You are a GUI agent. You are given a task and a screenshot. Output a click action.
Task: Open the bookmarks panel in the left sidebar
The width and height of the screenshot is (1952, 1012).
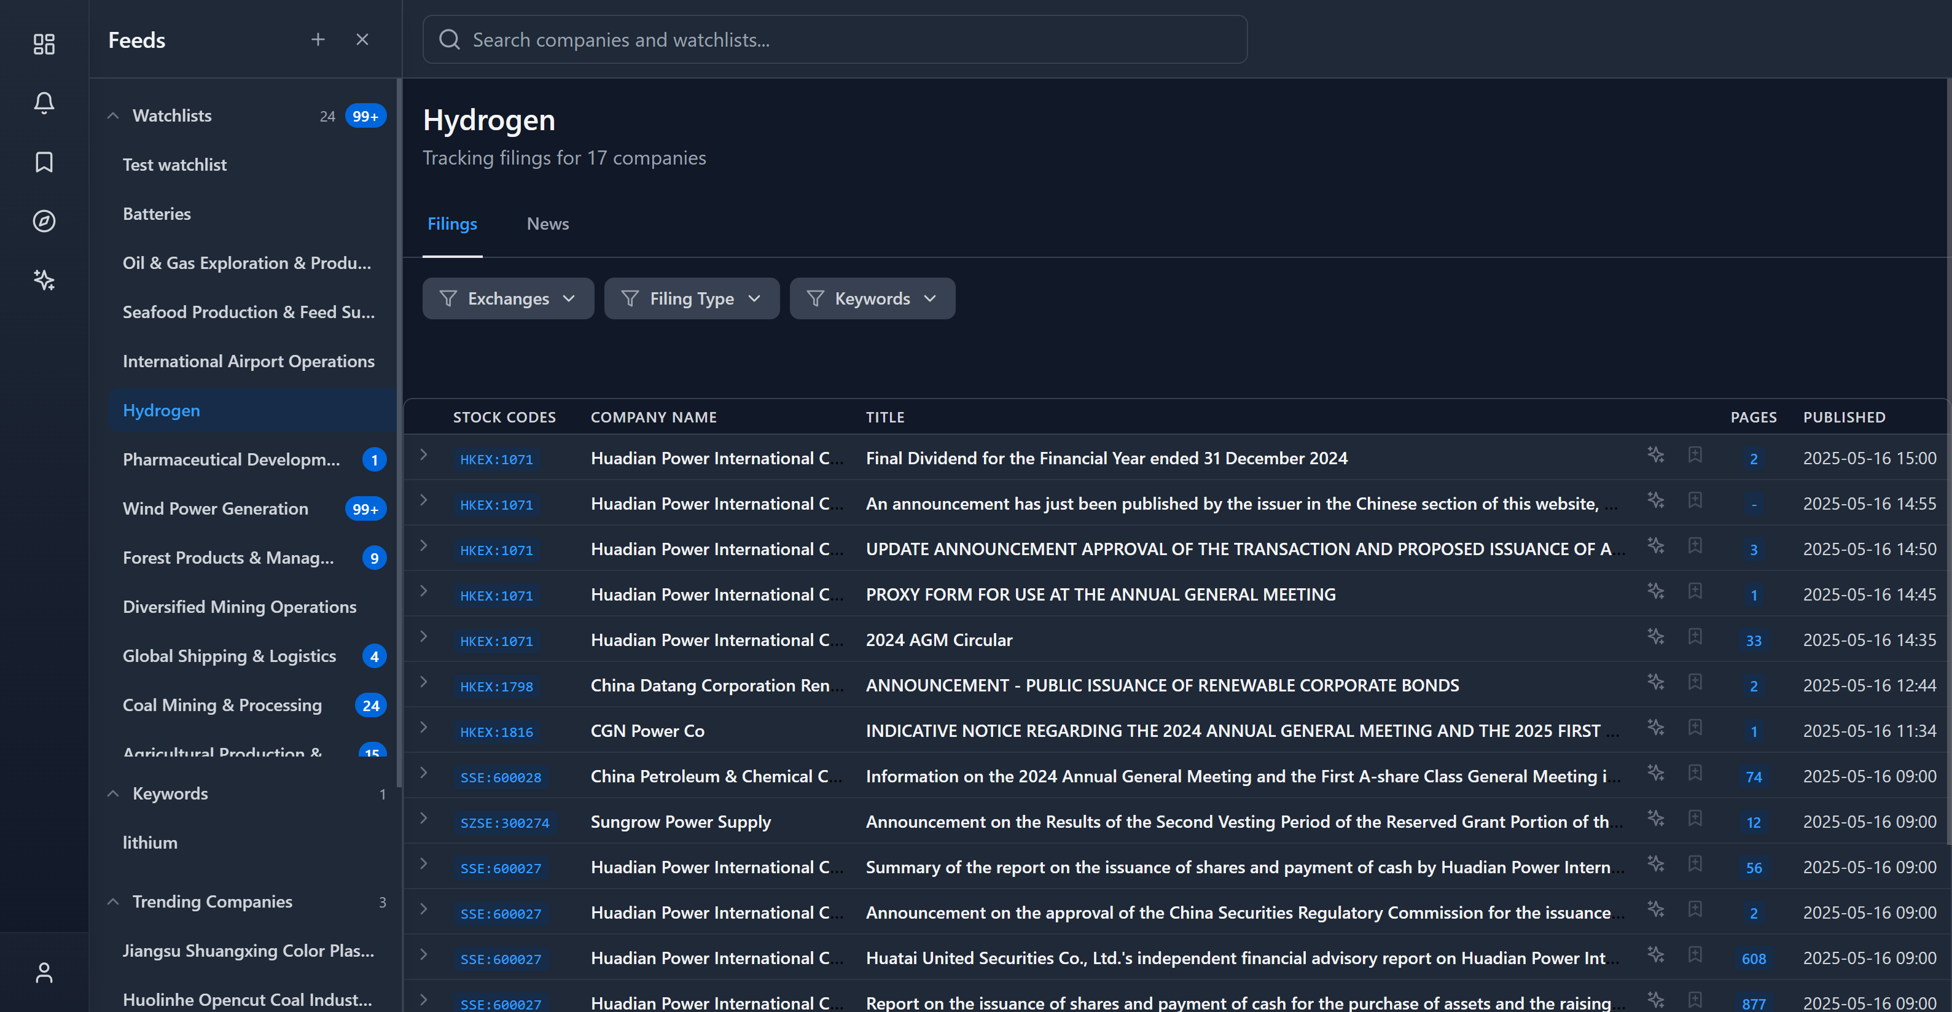click(x=43, y=162)
